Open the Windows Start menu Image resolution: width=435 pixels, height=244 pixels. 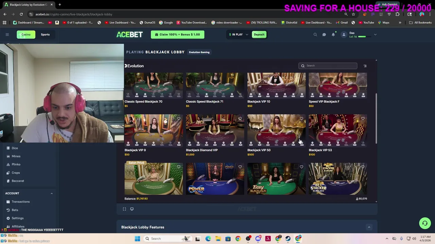tap(137, 239)
